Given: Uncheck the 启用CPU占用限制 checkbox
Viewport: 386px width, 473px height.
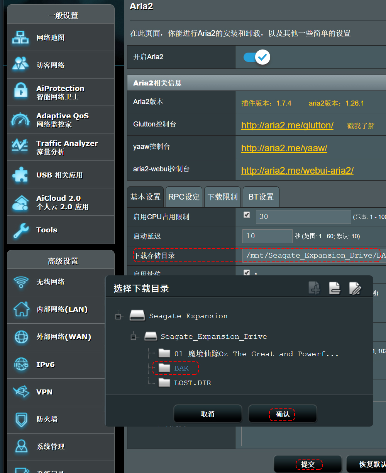Looking at the screenshot, I should pos(247,215).
